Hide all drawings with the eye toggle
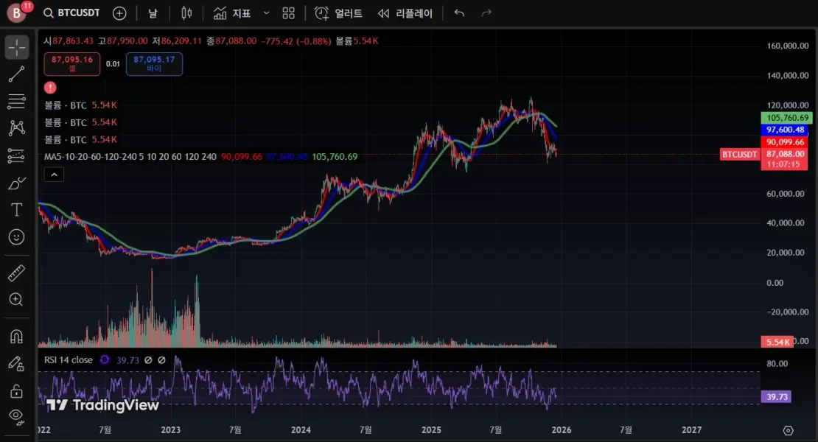This screenshot has height=442, width=818. [16, 415]
